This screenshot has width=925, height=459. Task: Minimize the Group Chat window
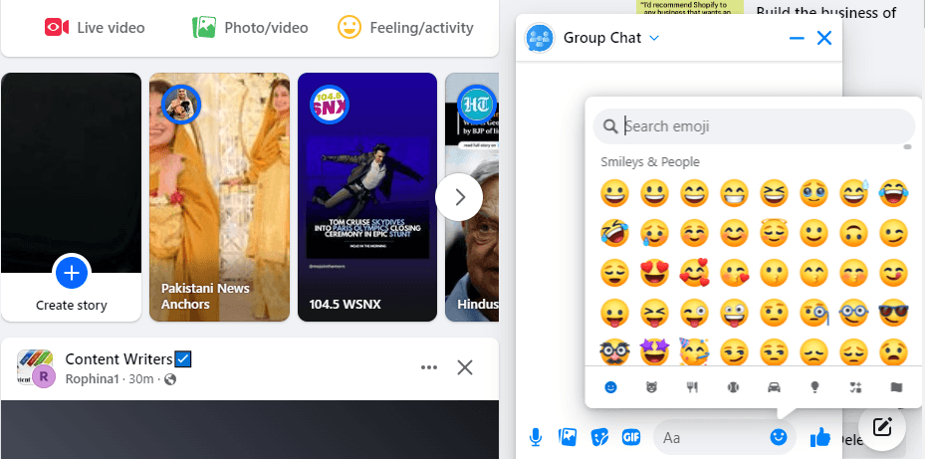pos(797,39)
